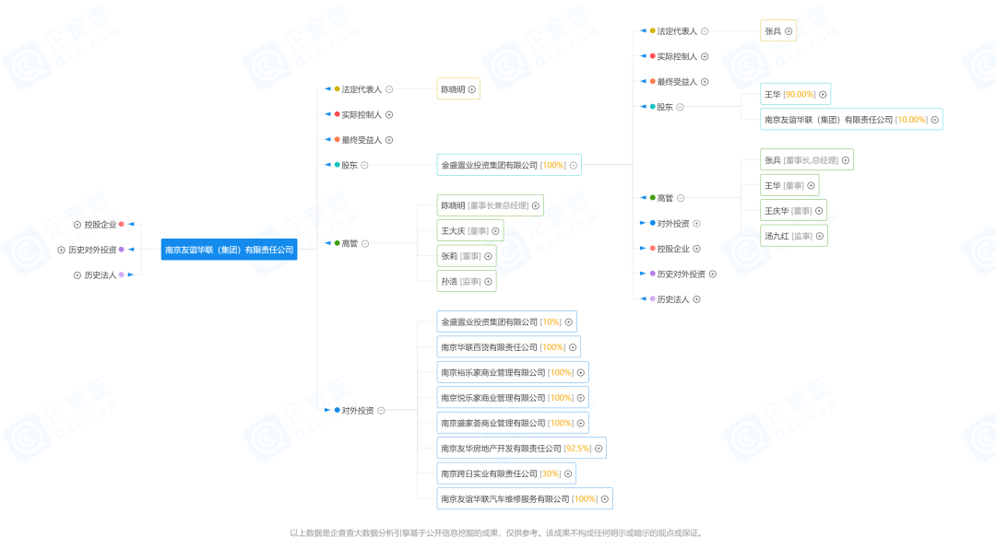This screenshot has width=996, height=549.
Task: Select 汤九红 [监事] person name
Action: tap(777, 236)
